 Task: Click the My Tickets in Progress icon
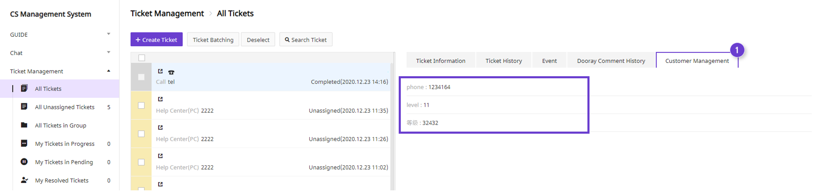point(24,143)
